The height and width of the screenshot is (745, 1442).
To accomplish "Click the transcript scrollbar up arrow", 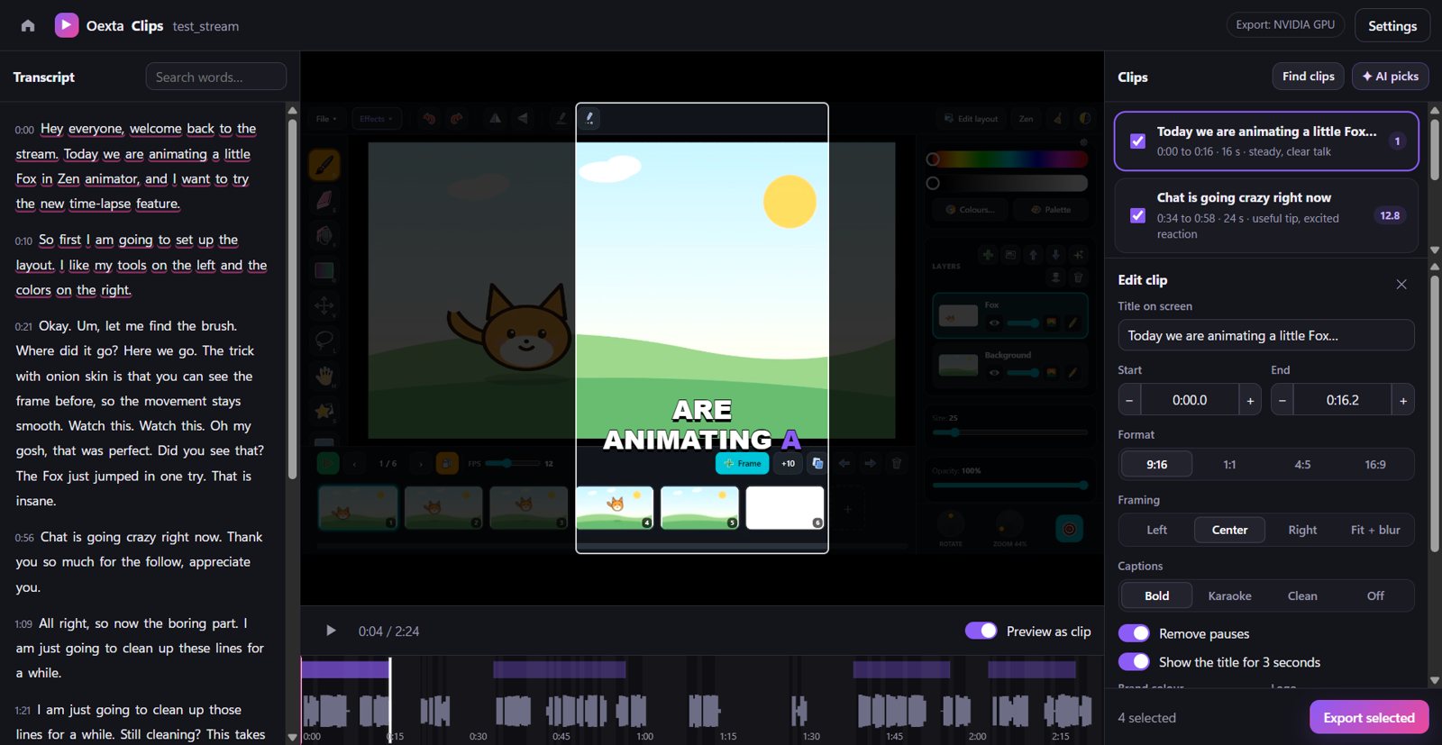I will pyautogui.click(x=292, y=110).
